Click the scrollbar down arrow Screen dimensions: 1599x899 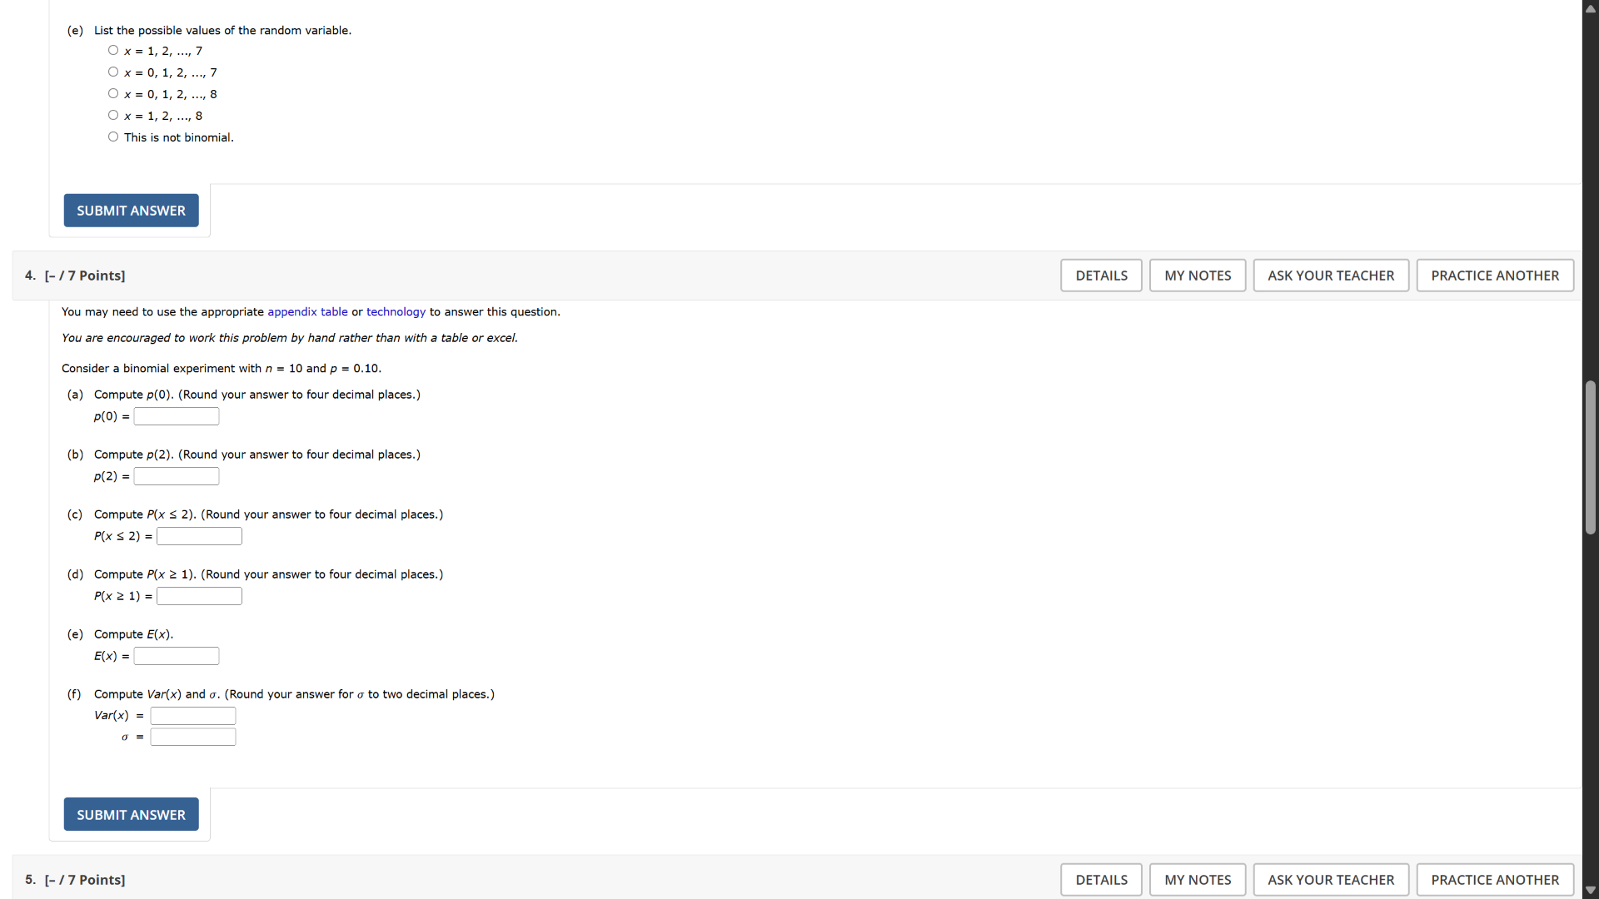pos(1590,890)
